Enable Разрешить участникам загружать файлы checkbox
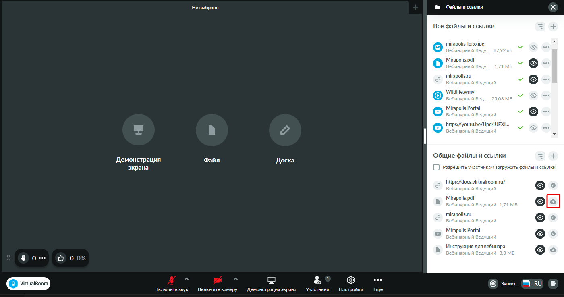 (x=436, y=167)
